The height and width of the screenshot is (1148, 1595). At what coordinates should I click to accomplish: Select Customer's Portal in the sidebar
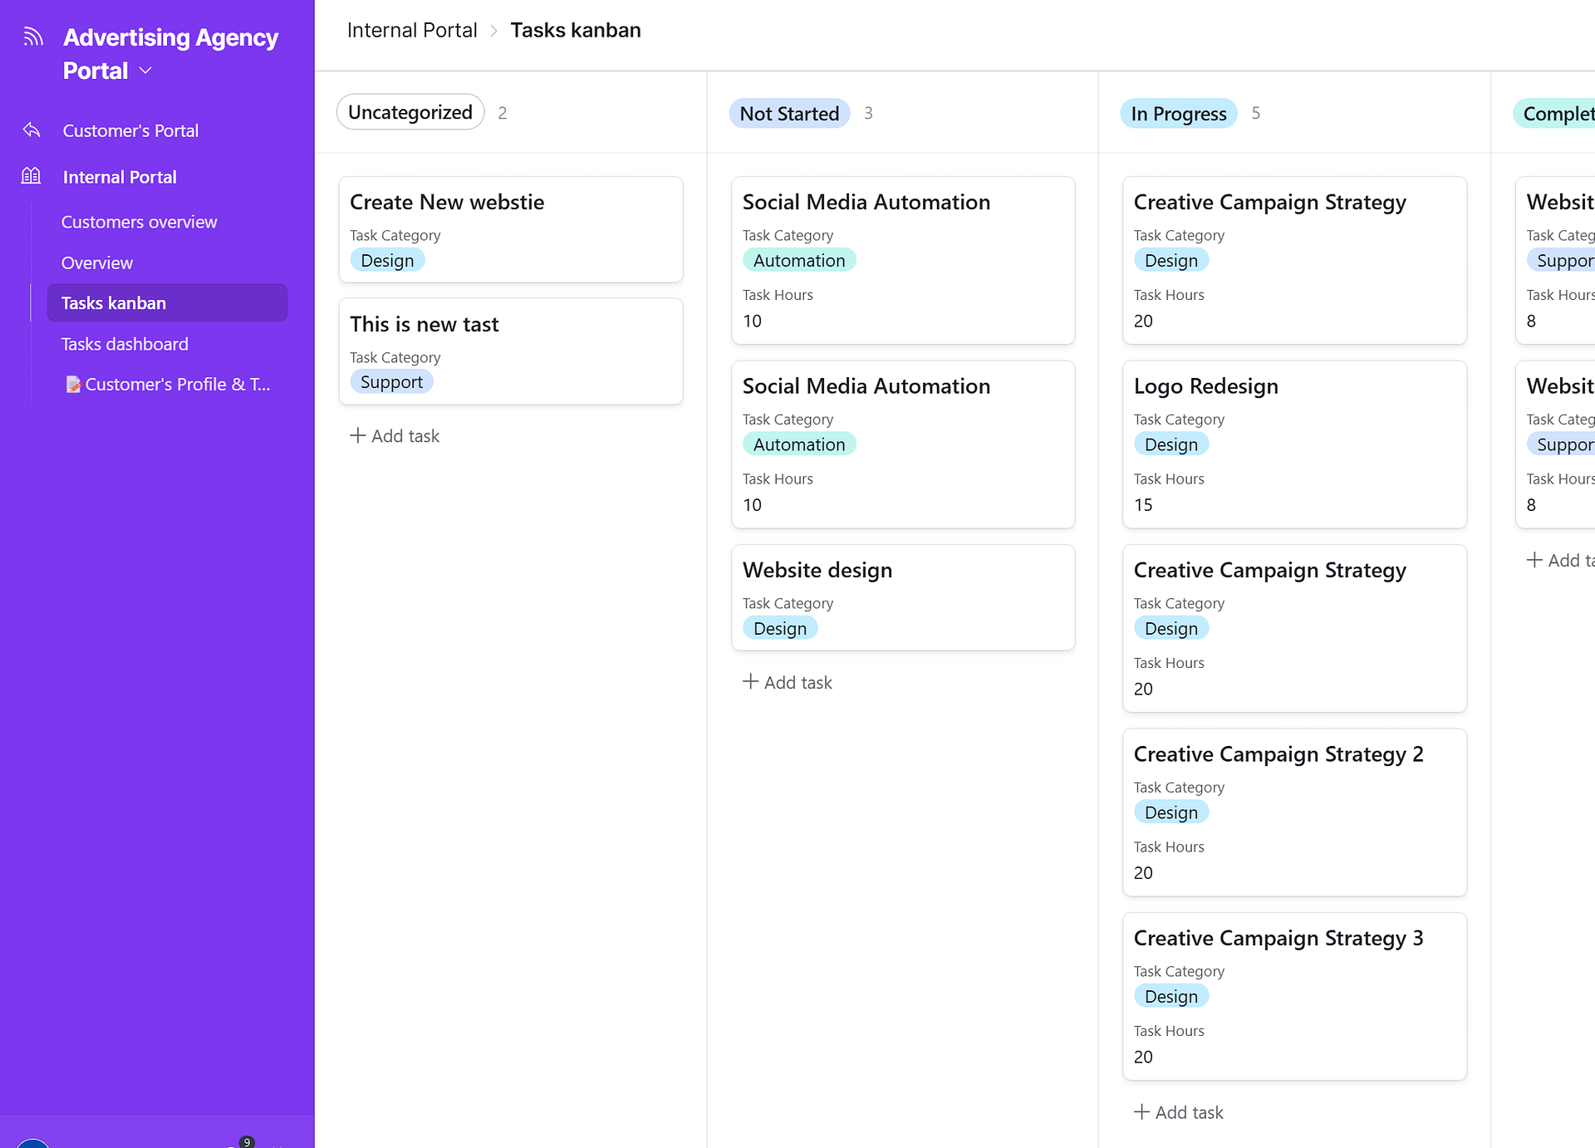tap(130, 130)
